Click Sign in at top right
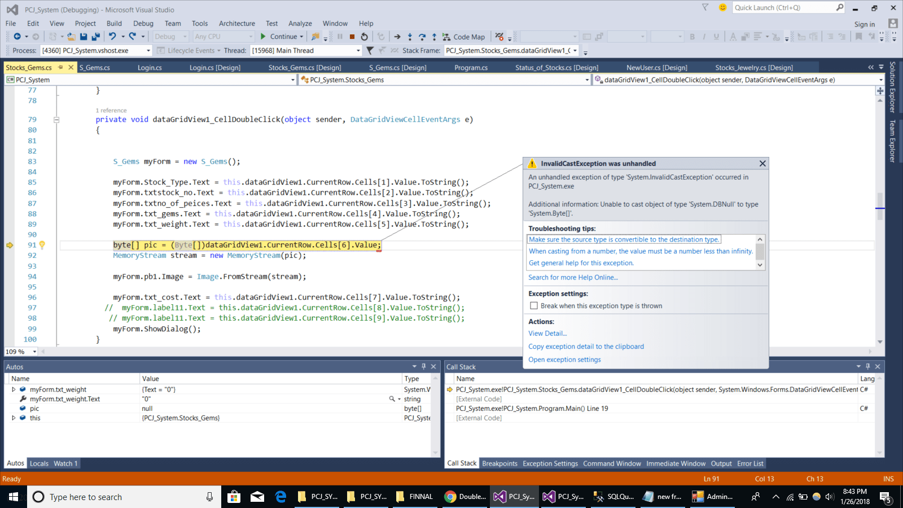The width and height of the screenshot is (903, 508). [864, 24]
